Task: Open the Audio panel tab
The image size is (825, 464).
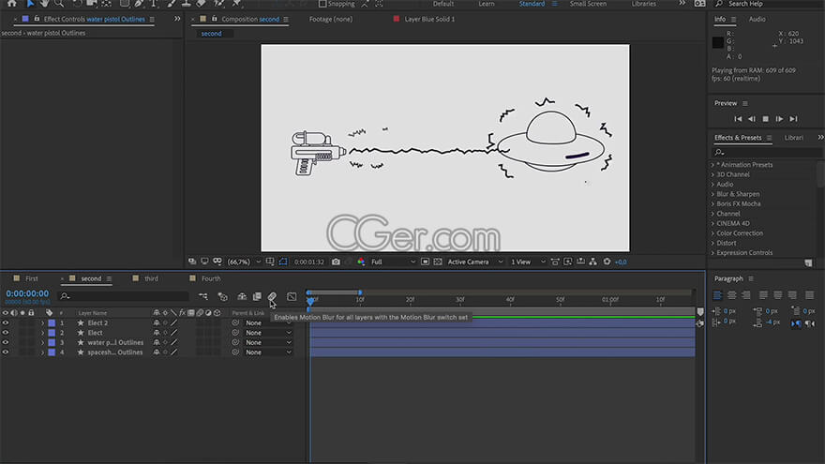Action: 757,19
